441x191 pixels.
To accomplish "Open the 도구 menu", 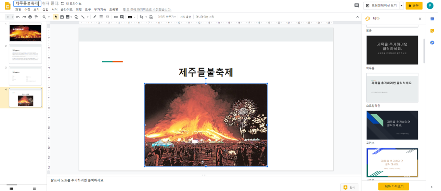I will [x=88, y=10].
